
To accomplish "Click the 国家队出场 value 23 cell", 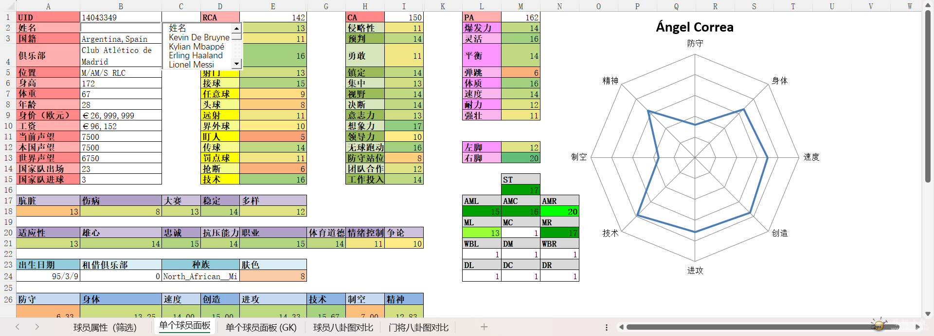I will 121,168.
